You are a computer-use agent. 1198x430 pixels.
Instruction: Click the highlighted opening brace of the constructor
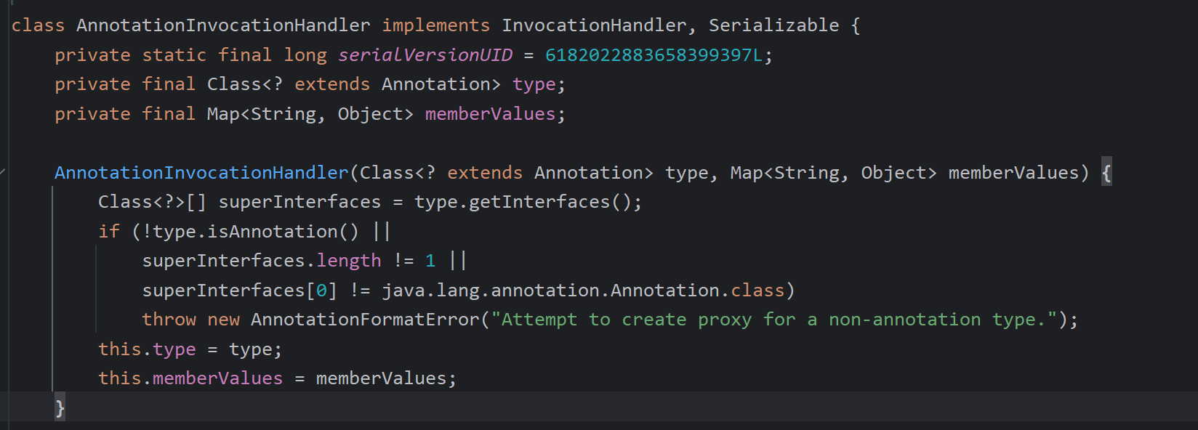pos(1106,173)
